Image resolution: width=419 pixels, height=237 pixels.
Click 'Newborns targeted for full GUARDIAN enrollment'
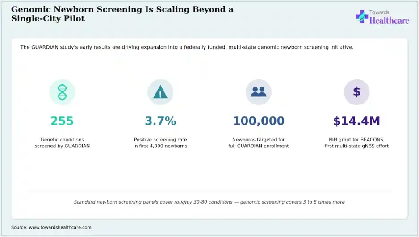coord(258,143)
